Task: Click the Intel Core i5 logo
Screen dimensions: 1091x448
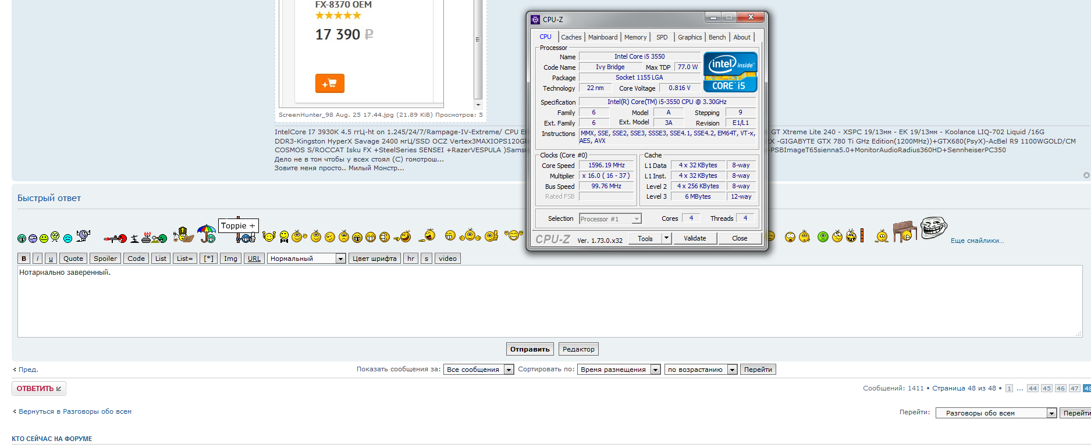Action: pyautogui.click(x=730, y=72)
